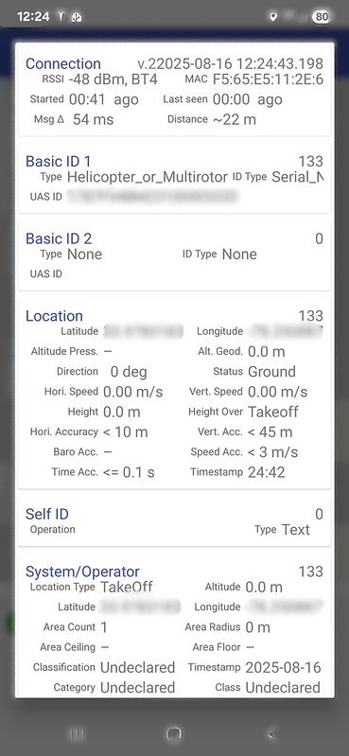Tap the System/Operator section header
This screenshot has height=756, width=349.
82,571
